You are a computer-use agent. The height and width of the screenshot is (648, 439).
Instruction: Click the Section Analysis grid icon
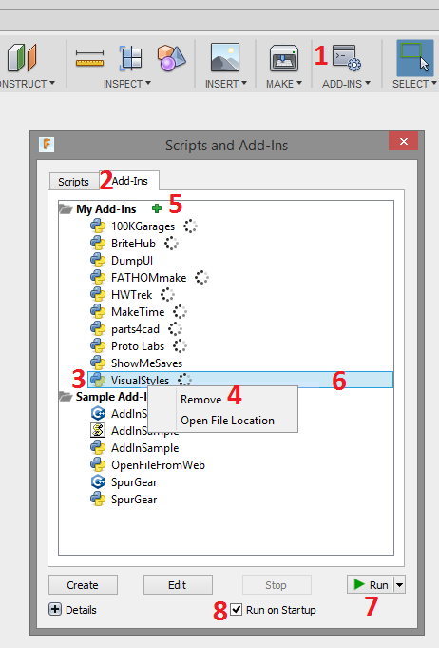(131, 58)
